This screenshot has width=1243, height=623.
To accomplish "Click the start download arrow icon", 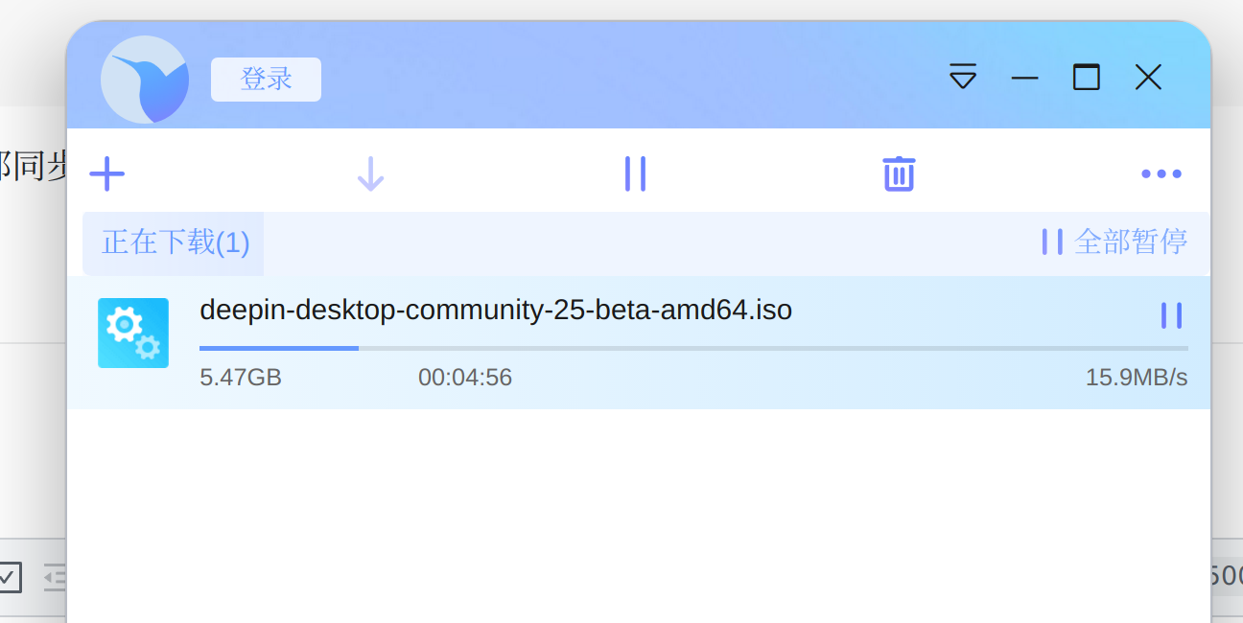I will click(370, 174).
